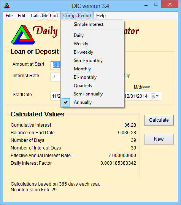Click the large triangle logo
This screenshot has height=205, width=181.
[x=23, y=35]
